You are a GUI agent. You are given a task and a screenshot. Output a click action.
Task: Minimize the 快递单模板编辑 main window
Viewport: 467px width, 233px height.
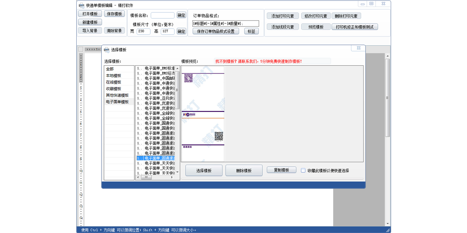363,4
